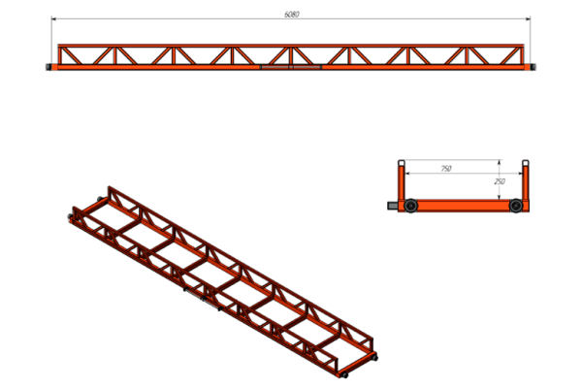Image resolution: width=582 pixels, height=388 pixels.
Task: Select the gray axle stub on end view
Action: click(393, 206)
